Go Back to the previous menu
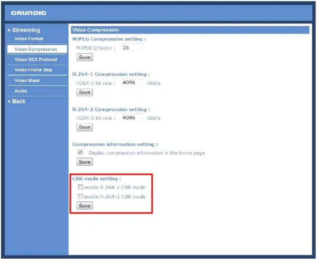Screen dimensions: 317x259 click(17, 101)
